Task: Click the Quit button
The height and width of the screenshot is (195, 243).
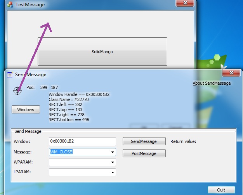Action: [x=221, y=190]
